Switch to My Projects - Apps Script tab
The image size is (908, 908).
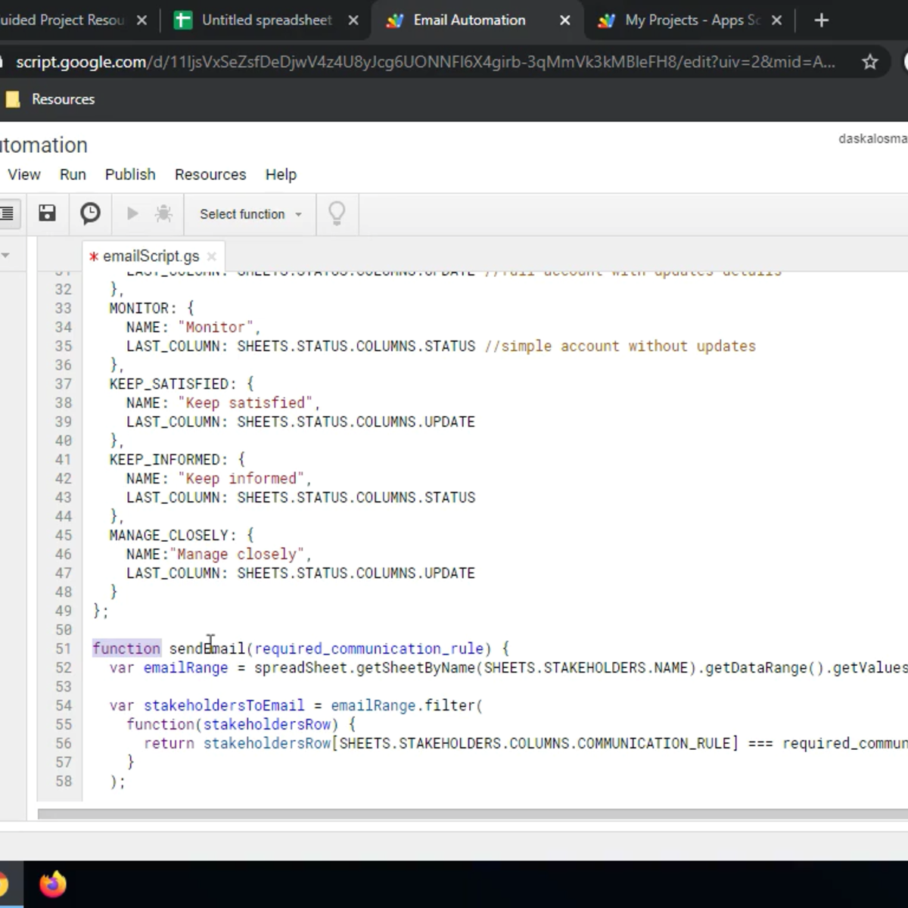click(x=692, y=20)
